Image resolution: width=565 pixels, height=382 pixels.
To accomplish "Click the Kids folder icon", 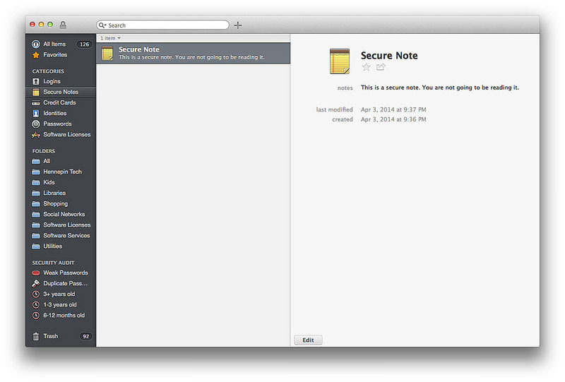I will (x=36, y=182).
